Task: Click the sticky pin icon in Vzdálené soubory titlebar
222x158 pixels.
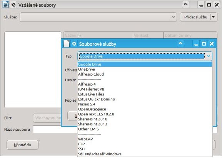Action: (x=13, y=5)
